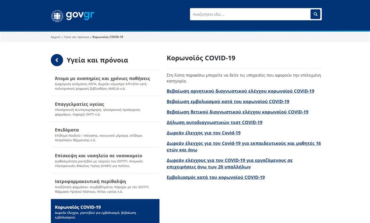Open Επαγγελματίες υγείας category

[x=79, y=104]
